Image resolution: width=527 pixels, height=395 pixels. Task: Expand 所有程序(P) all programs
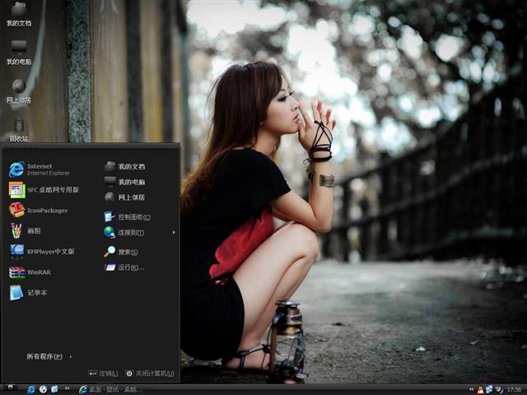pos(49,356)
